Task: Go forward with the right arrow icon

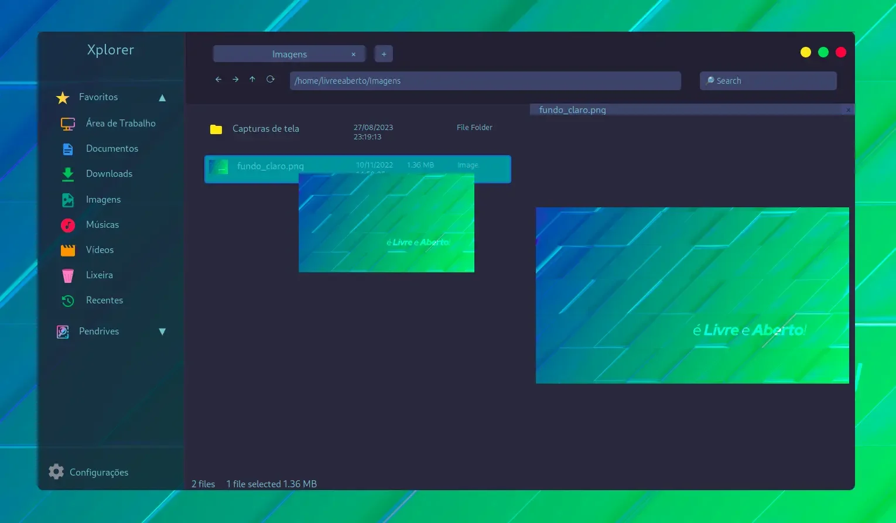Action: pos(235,80)
